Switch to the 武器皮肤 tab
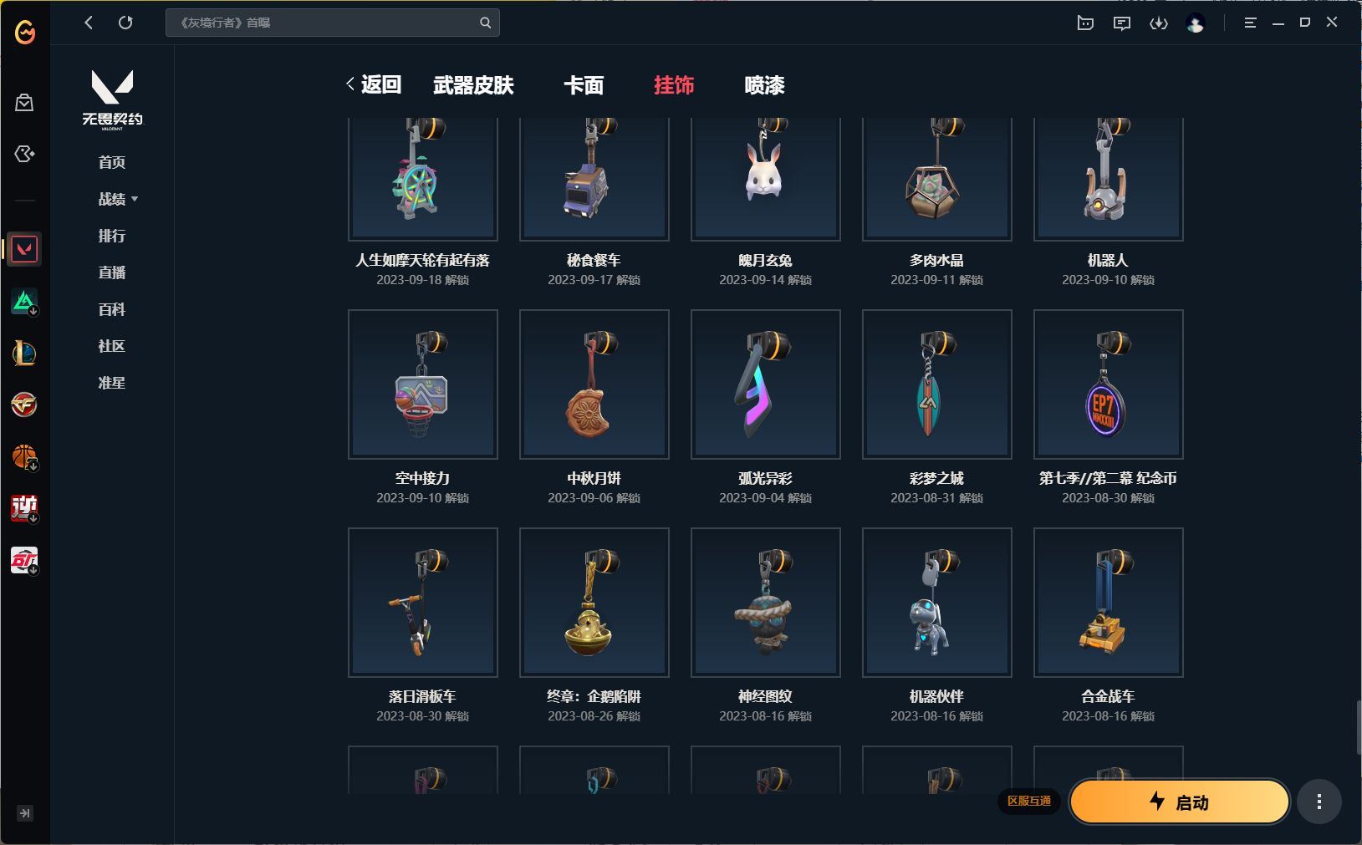The width and height of the screenshot is (1362, 845). [473, 85]
